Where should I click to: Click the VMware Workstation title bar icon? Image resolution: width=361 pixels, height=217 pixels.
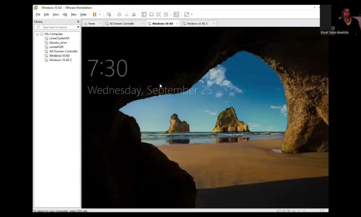(x=36, y=7)
